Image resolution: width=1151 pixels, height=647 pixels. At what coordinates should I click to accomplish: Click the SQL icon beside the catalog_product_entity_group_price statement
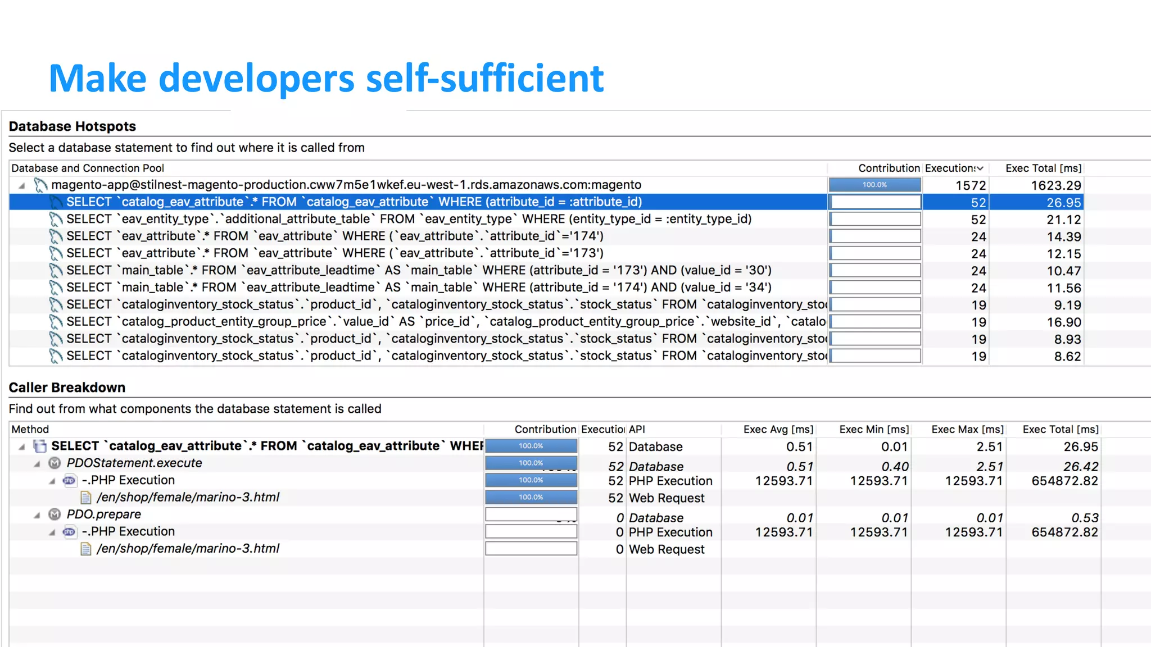tap(56, 322)
